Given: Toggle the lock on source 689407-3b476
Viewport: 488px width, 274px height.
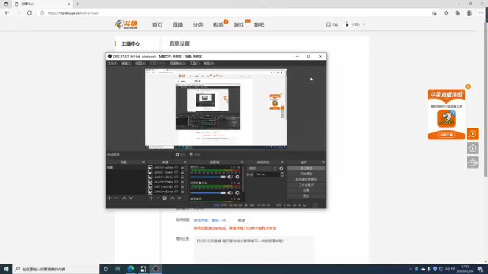Looking at the screenshot, I should pos(182,172).
